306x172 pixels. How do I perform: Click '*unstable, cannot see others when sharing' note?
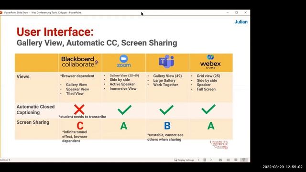[165, 137]
